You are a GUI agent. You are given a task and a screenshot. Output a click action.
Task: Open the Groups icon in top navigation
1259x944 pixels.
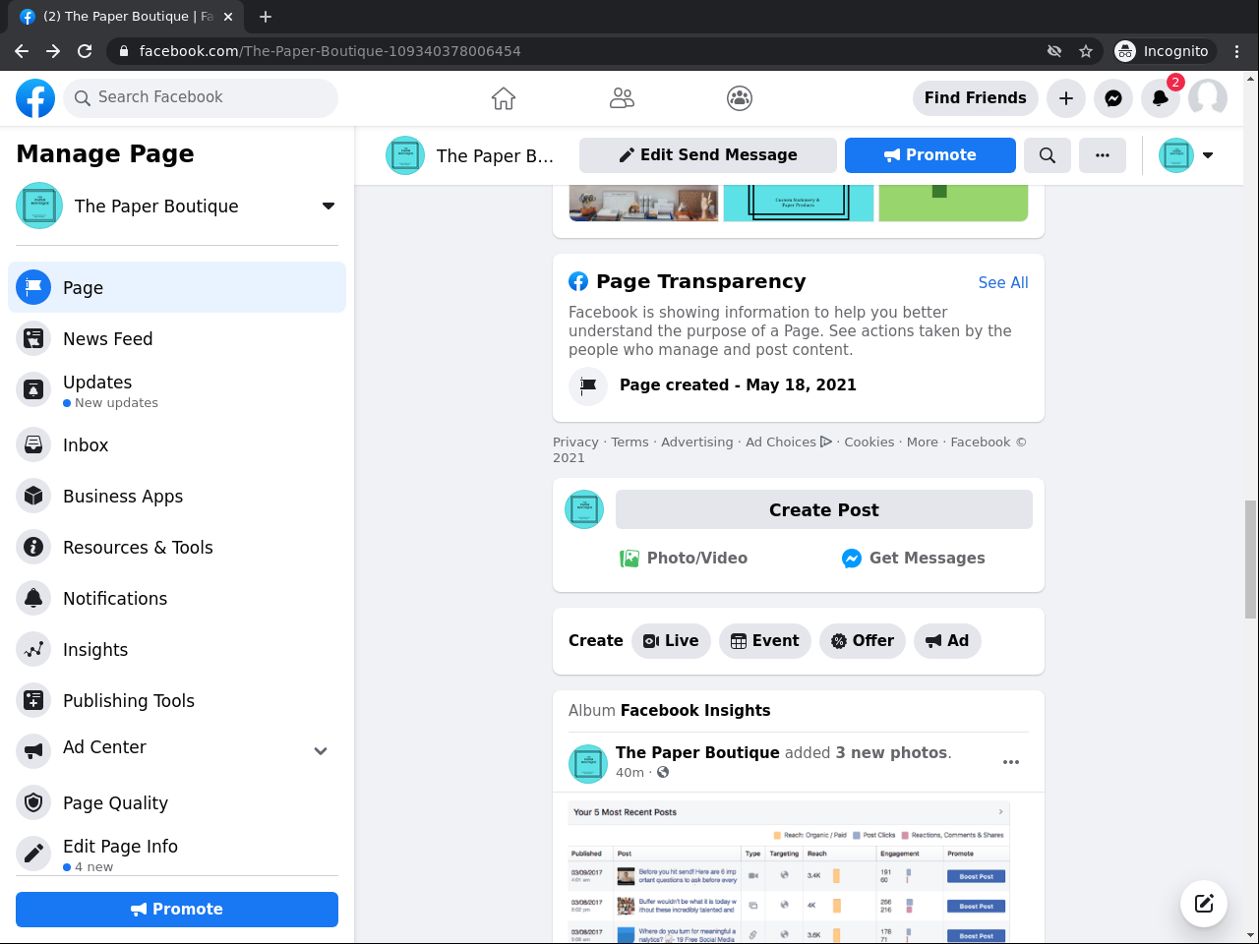coord(740,98)
